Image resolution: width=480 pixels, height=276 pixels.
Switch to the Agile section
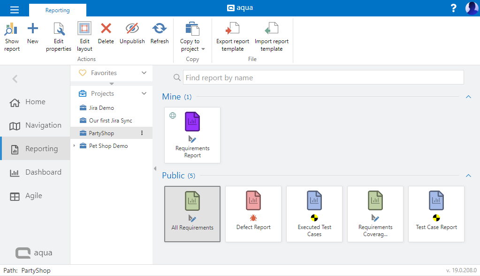click(x=33, y=196)
